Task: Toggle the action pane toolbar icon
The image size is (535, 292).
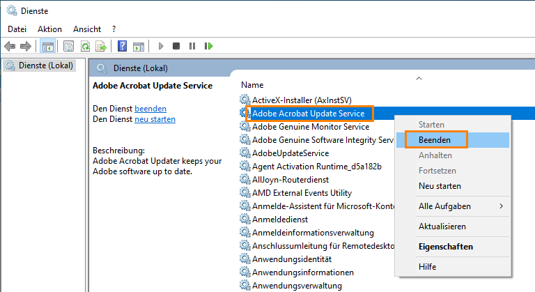Action: (139, 46)
